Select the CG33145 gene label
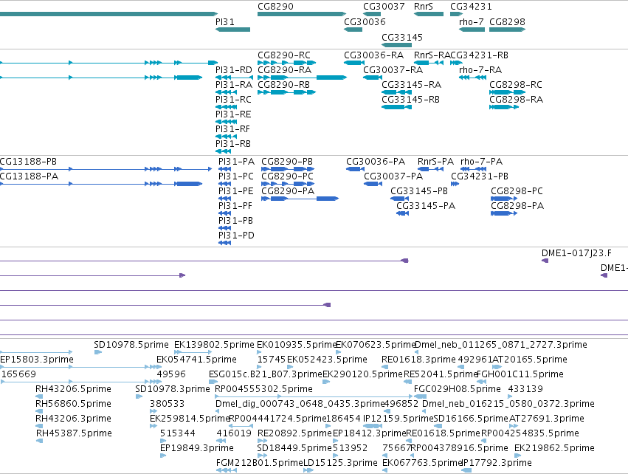This screenshot has width=628, height=474. pos(402,37)
